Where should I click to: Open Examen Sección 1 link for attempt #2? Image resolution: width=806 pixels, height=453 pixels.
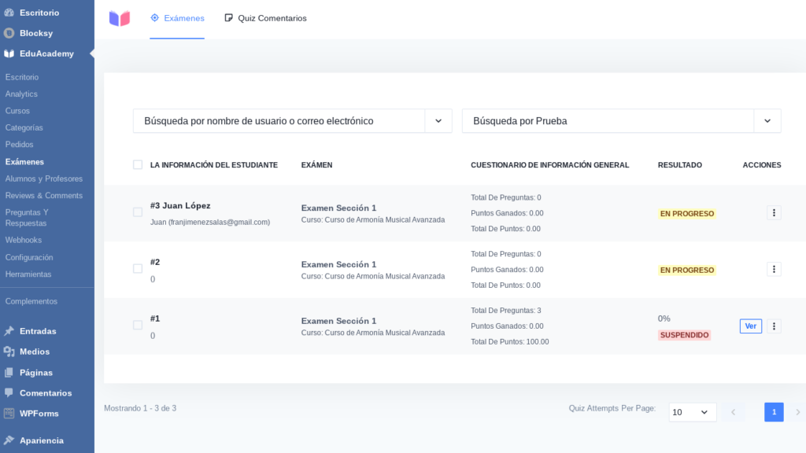tap(338, 264)
